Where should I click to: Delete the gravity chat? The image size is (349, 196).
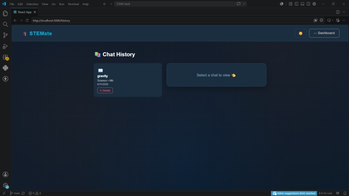(x=105, y=90)
